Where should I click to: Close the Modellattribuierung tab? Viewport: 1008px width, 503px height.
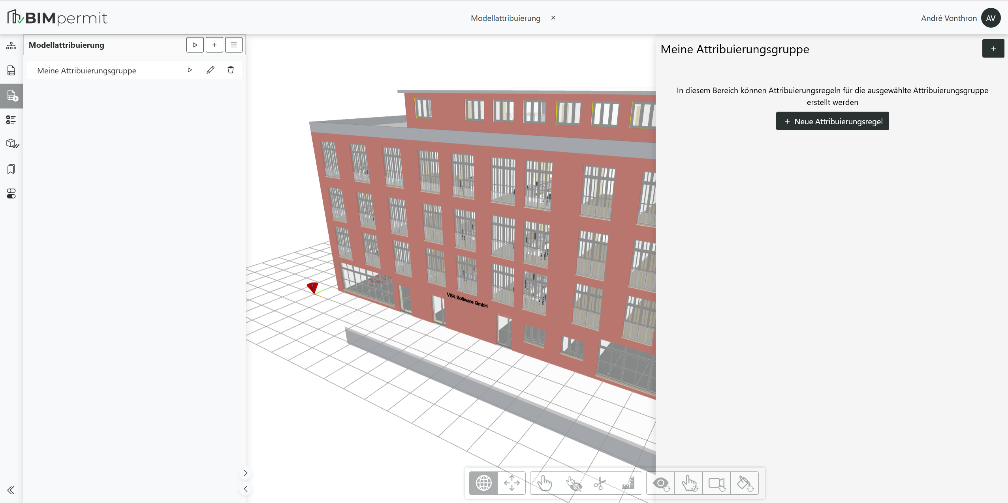(553, 18)
